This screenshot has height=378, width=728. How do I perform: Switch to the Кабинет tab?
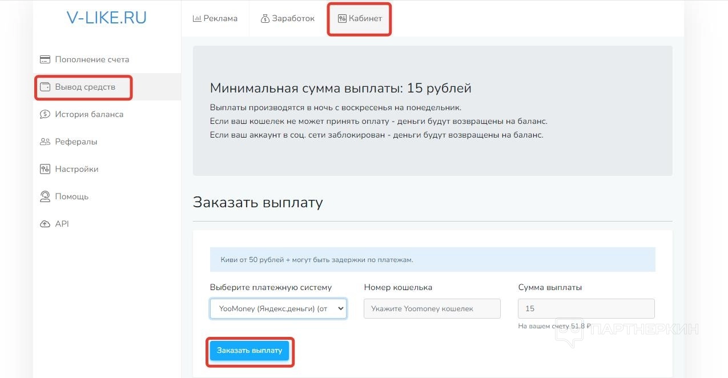pos(360,18)
